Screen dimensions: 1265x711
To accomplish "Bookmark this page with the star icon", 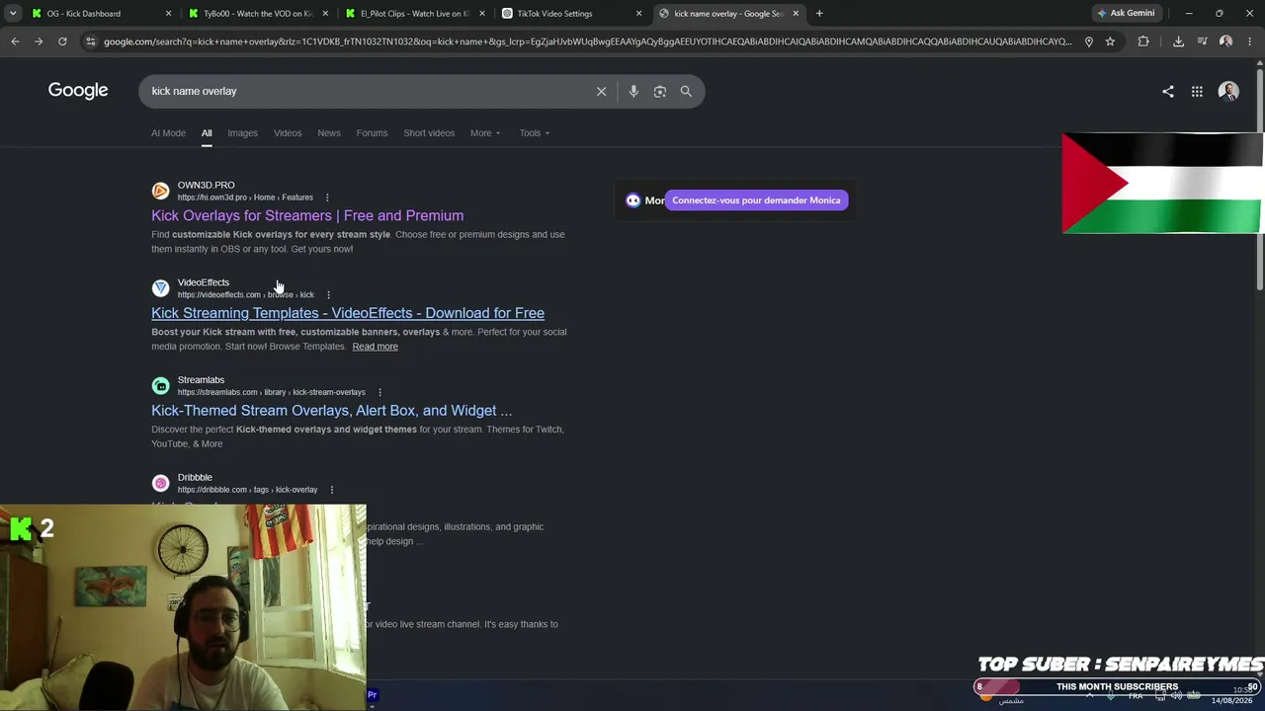I will (x=1110, y=41).
